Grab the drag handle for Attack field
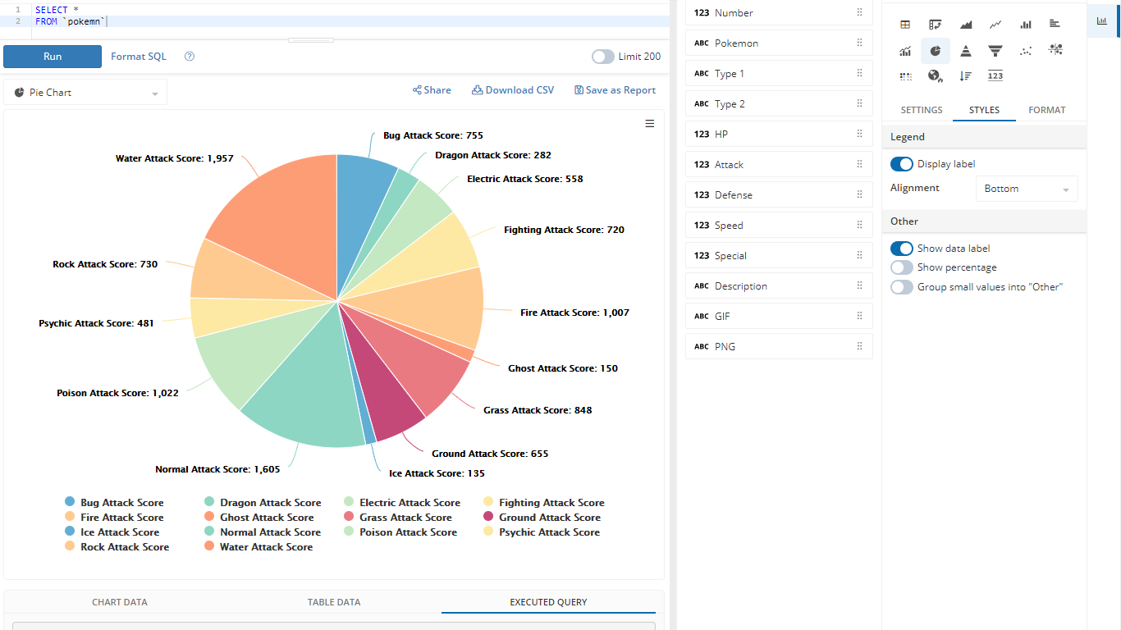The image size is (1121, 630). click(x=859, y=165)
